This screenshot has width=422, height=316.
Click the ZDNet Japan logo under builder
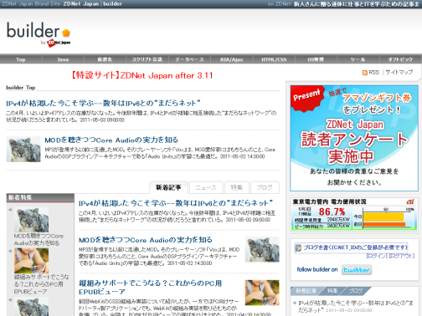[x=59, y=43]
